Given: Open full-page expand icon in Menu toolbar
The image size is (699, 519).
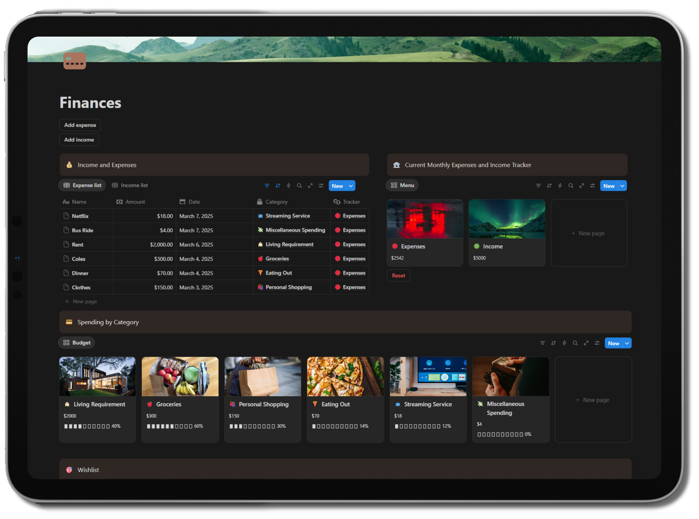Looking at the screenshot, I should pos(582,186).
